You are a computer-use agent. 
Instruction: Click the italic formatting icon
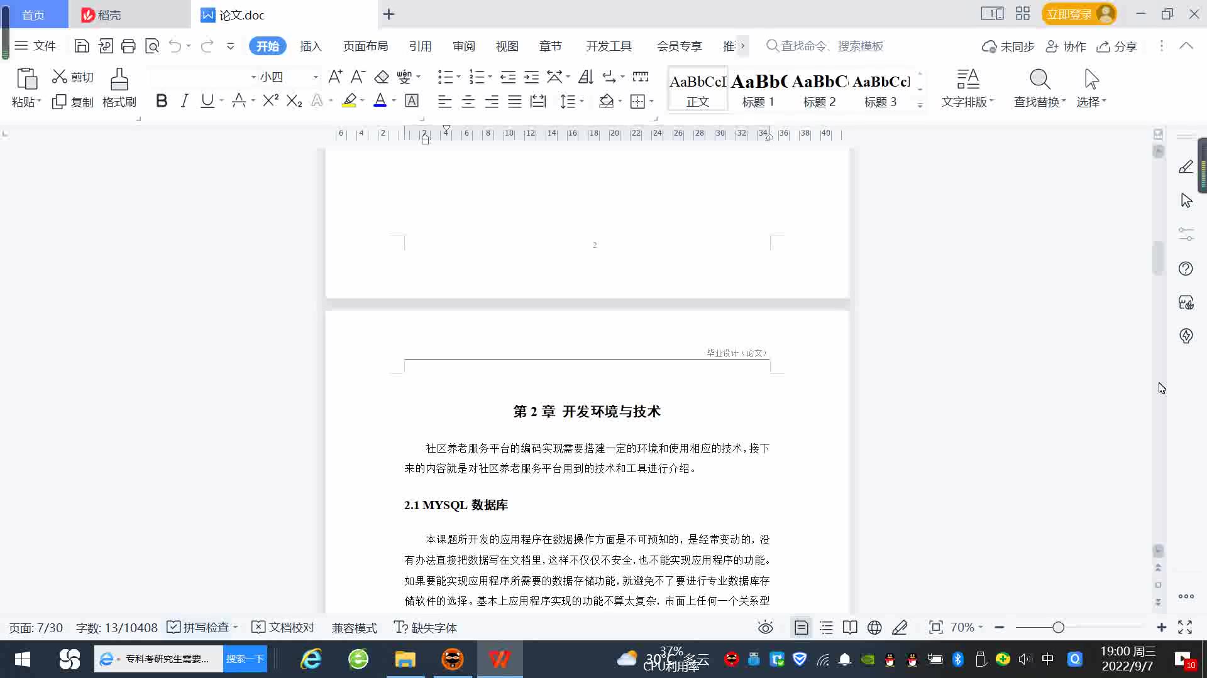pyautogui.click(x=184, y=101)
